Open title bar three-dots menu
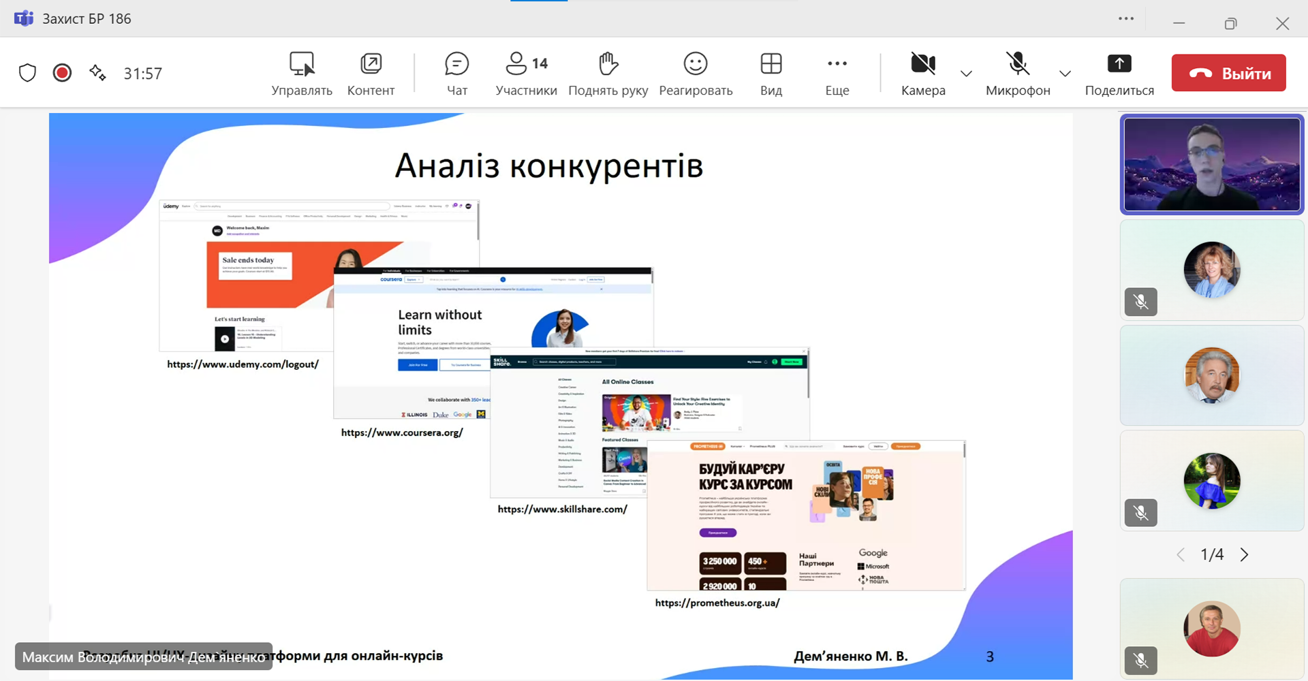1308x681 pixels. [x=1126, y=19]
